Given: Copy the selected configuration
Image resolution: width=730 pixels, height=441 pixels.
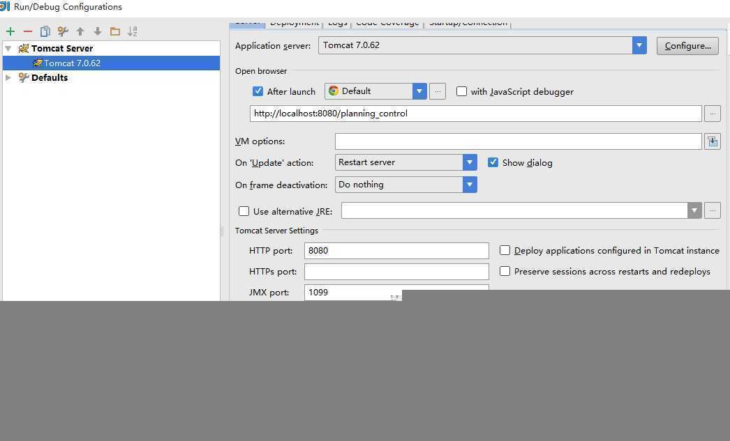Looking at the screenshot, I should [x=45, y=31].
